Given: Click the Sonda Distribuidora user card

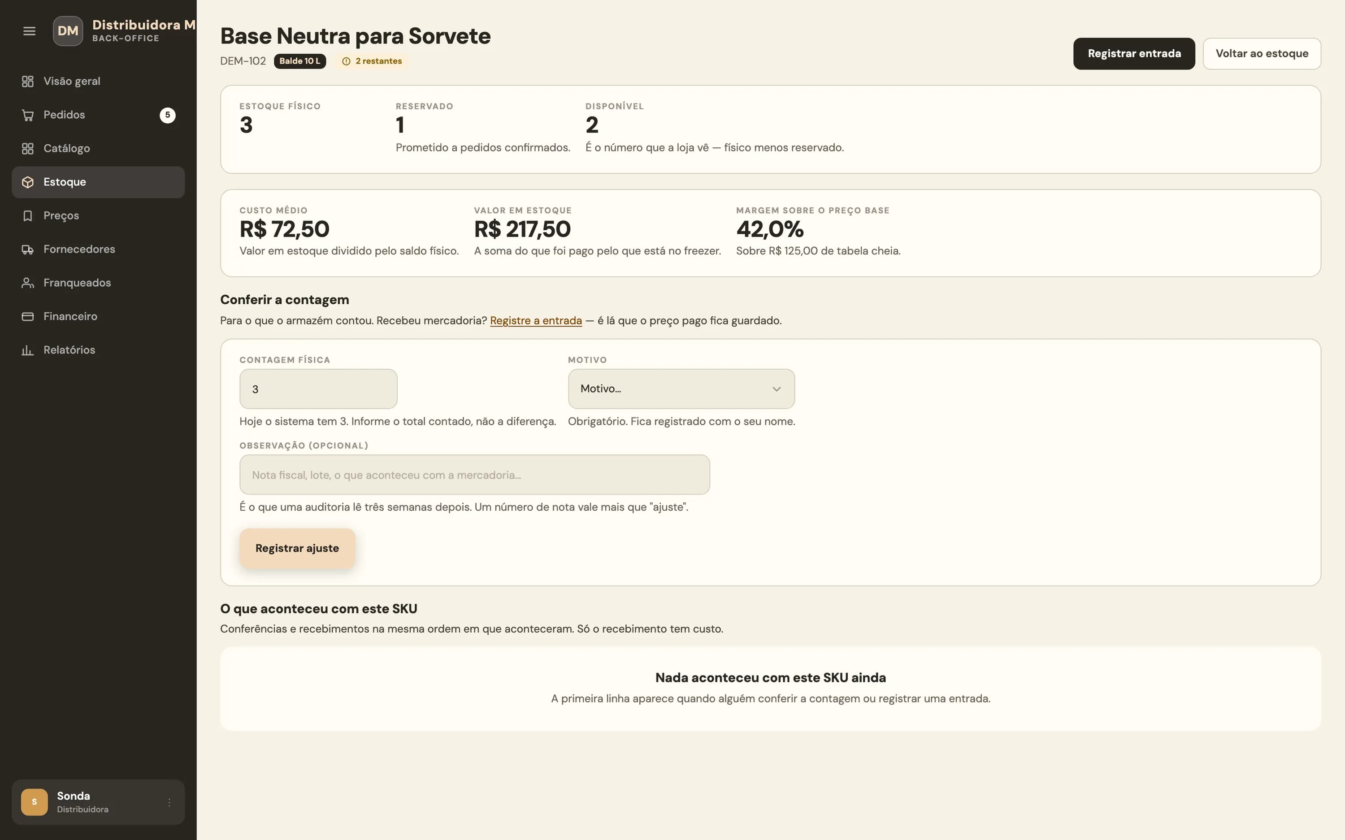Looking at the screenshot, I should tap(98, 802).
